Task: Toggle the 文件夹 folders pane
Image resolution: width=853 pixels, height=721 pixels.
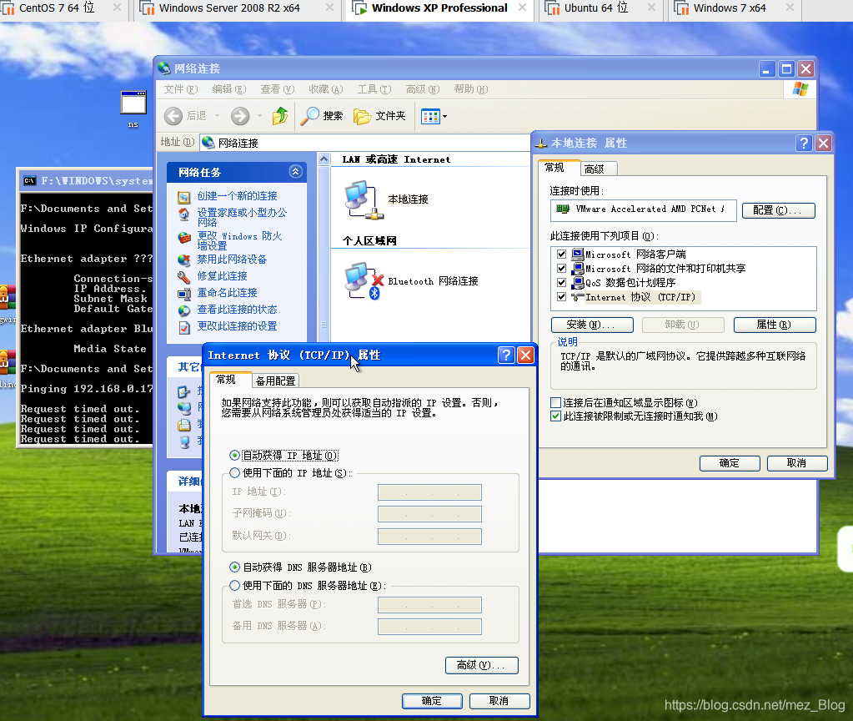Action: (x=379, y=115)
